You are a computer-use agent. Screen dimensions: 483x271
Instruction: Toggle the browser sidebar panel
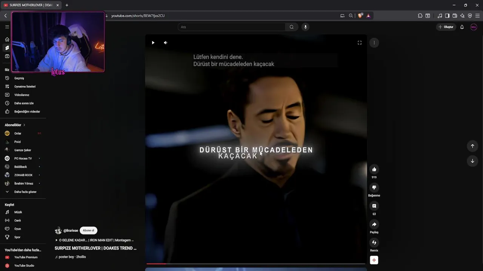(447, 15)
